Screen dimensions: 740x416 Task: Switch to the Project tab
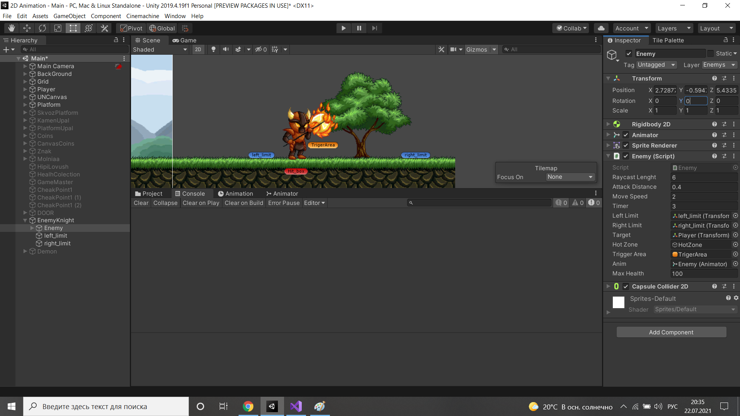(149, 193)
